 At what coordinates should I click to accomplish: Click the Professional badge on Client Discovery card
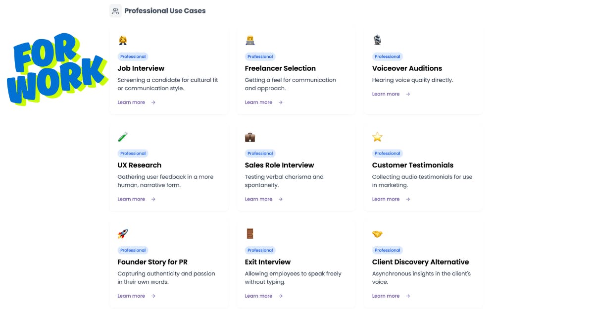tap(387, 250)
